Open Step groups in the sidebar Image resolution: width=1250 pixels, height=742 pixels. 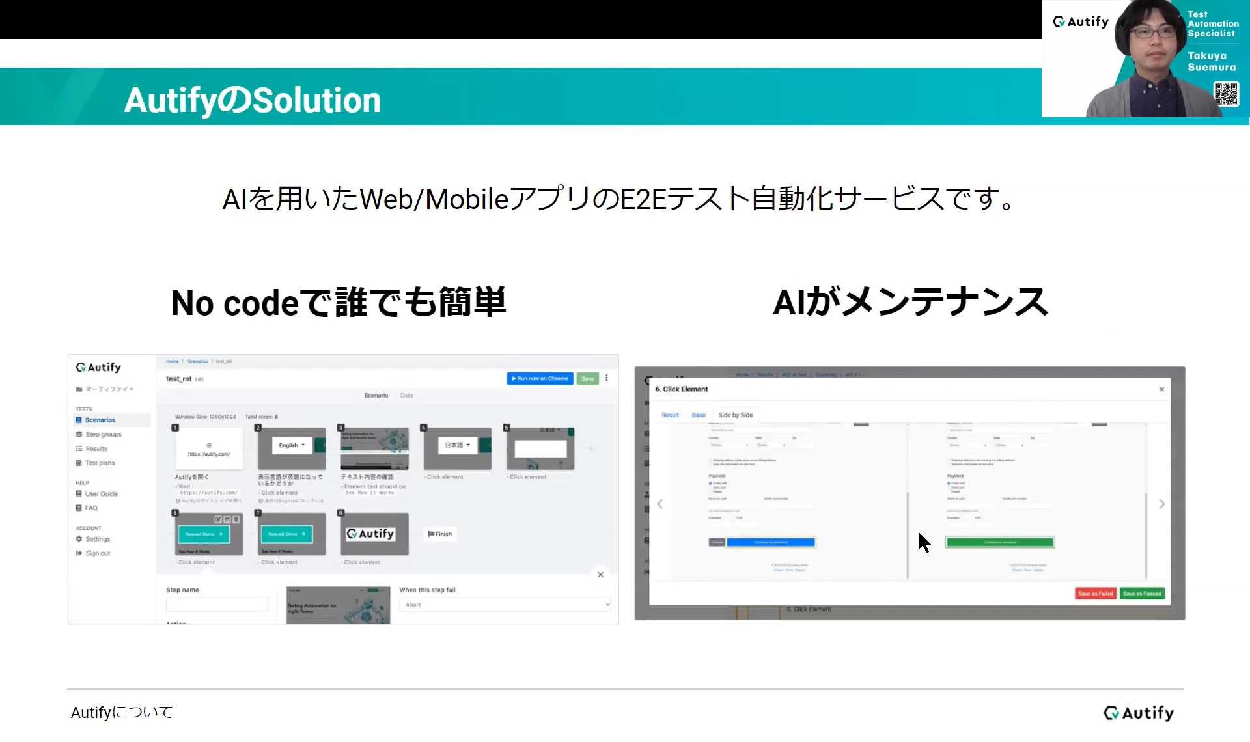[x=99, y=434]
